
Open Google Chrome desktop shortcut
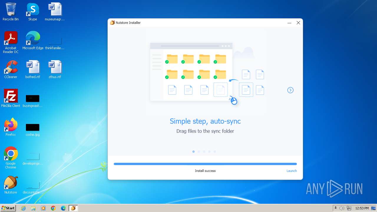pyautogui.click(x=11, y=158)
